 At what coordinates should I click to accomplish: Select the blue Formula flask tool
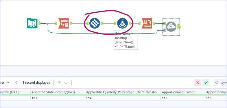(x=123, y=23)
